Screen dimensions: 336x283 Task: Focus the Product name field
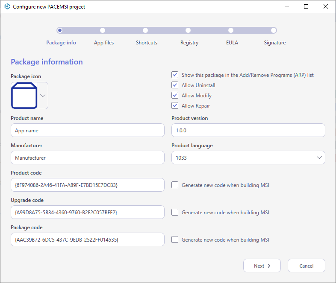(x=88, y=130)
